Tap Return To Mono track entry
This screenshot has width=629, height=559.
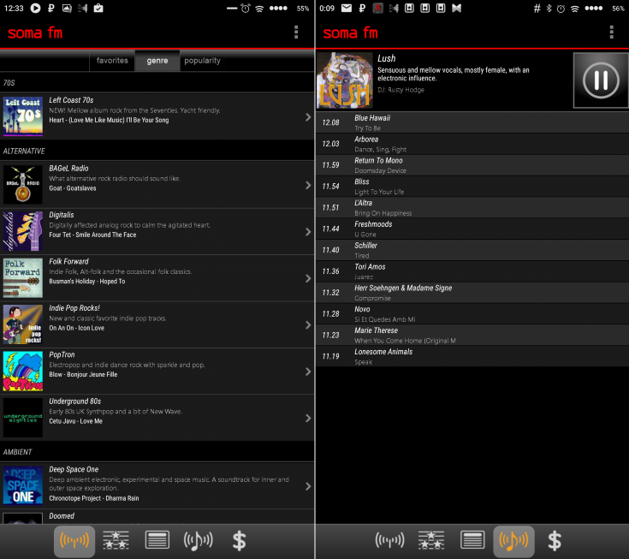pos(472,165)
